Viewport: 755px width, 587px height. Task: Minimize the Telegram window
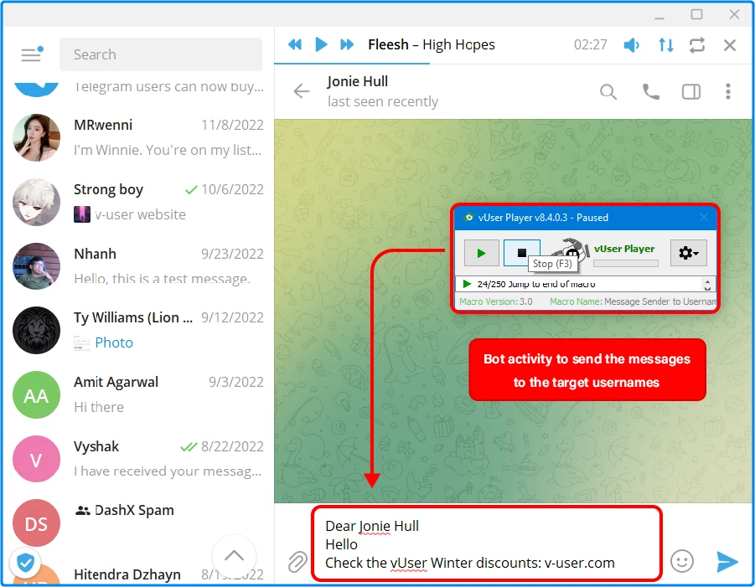tap(659, 17)
